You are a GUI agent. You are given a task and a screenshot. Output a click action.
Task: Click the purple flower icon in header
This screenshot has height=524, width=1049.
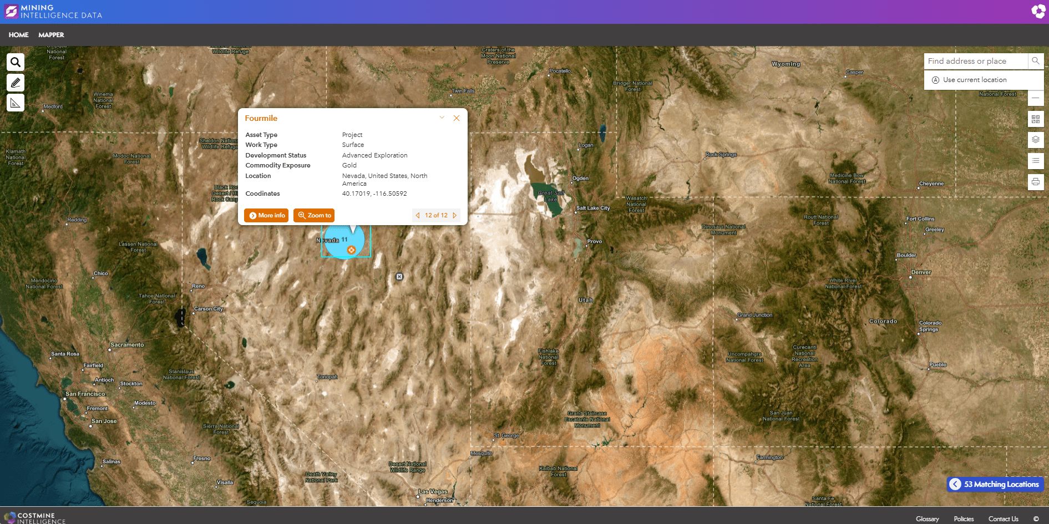tap(1038, 11)
